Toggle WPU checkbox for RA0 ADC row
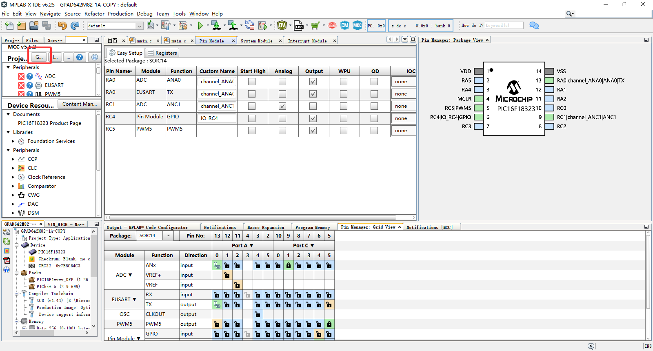 point(344,82)
